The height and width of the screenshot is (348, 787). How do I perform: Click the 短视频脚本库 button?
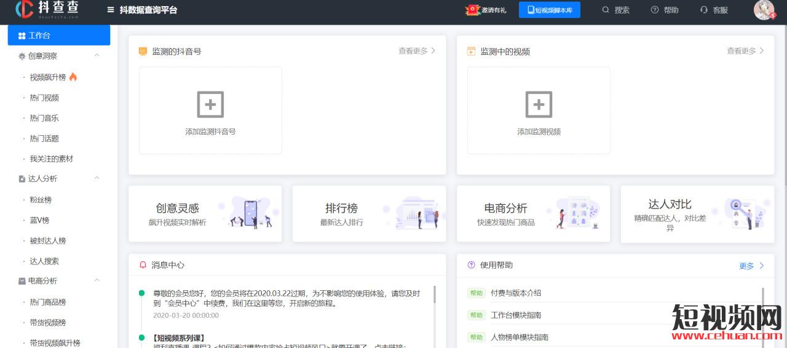tap(549, 10)
